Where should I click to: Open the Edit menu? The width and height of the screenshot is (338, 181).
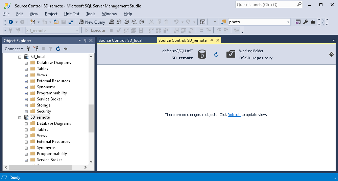click(19, 14)
